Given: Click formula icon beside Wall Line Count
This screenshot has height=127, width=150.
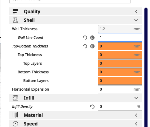Looking at the screenshot, I should tap(92, 38).
